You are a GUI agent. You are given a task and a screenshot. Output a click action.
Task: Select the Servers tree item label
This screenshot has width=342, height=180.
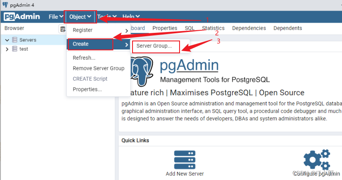(x=28, y=40)
